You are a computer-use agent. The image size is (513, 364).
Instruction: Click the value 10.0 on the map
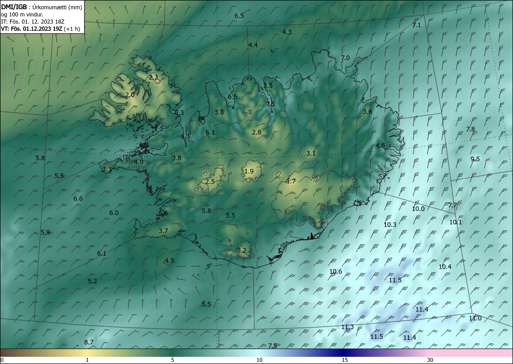(x=418, y=209)
